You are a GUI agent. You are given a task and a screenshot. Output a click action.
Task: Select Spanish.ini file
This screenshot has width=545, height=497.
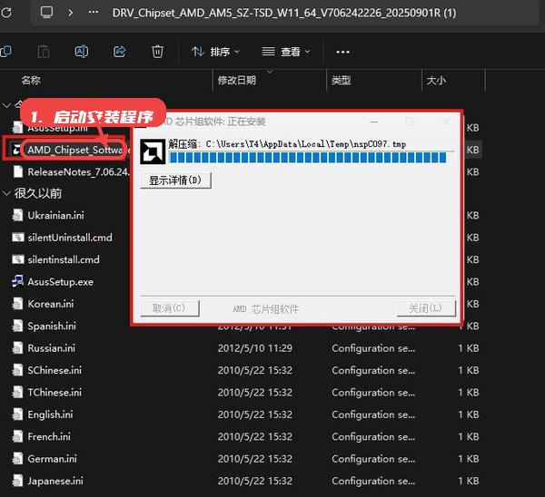[52, 326]
